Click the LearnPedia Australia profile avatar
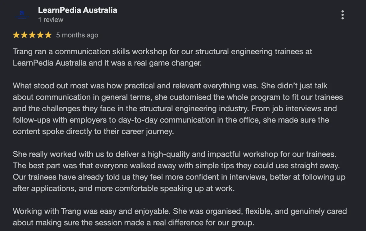 click(x=22, y=15)
